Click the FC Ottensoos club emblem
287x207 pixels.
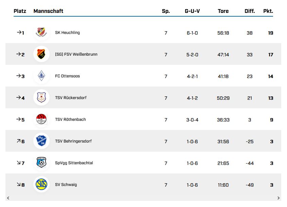pyautogui.click(x=41, y=76)
